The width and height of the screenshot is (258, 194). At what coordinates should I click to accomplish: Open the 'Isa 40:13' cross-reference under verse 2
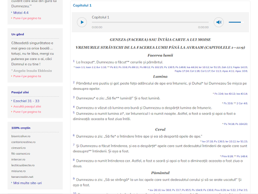230,94
